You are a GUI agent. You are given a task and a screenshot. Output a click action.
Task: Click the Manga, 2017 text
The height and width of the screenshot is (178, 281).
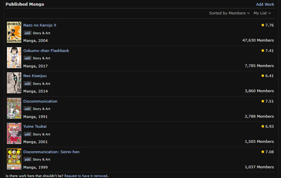[36, 66]
